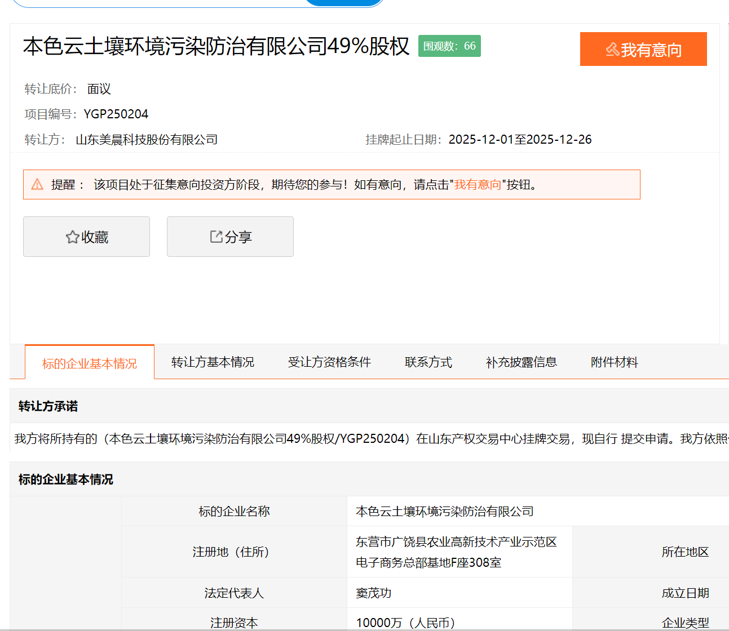
Task: Click the page title 本色云土壤环境污染防治有限公司49%股权
Action: pyautogui.click(x=216, y=46)
